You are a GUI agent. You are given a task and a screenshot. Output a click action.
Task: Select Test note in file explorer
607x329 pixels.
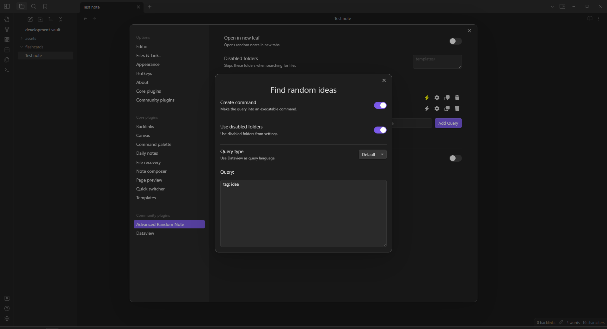coord(46,55)
